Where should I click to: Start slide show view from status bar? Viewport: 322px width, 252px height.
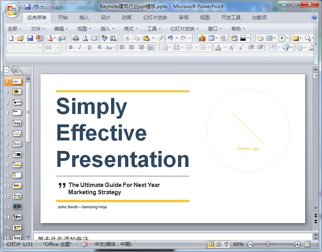tap(226, 244)
